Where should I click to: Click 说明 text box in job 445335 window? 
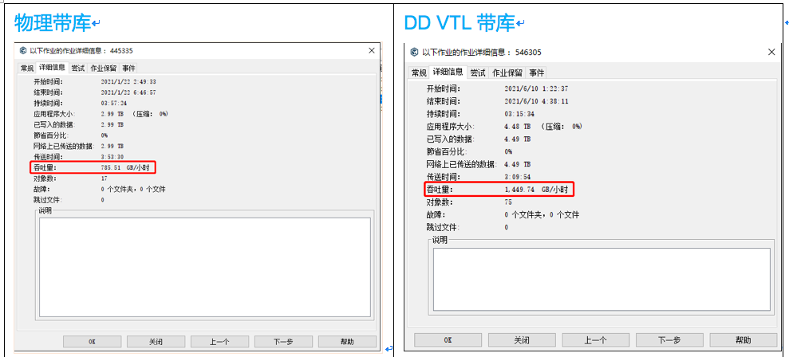pos(205,267)
